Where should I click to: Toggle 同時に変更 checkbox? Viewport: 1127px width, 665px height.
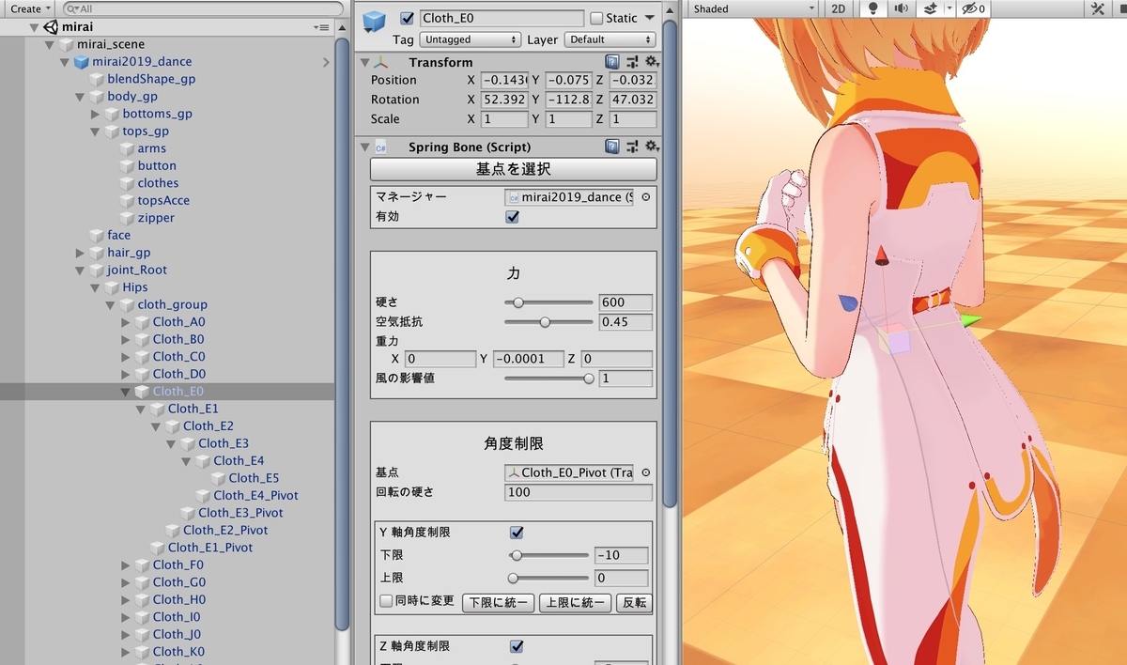386,601
